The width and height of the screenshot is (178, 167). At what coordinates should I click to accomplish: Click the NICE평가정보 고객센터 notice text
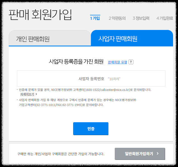coord(85,90)
